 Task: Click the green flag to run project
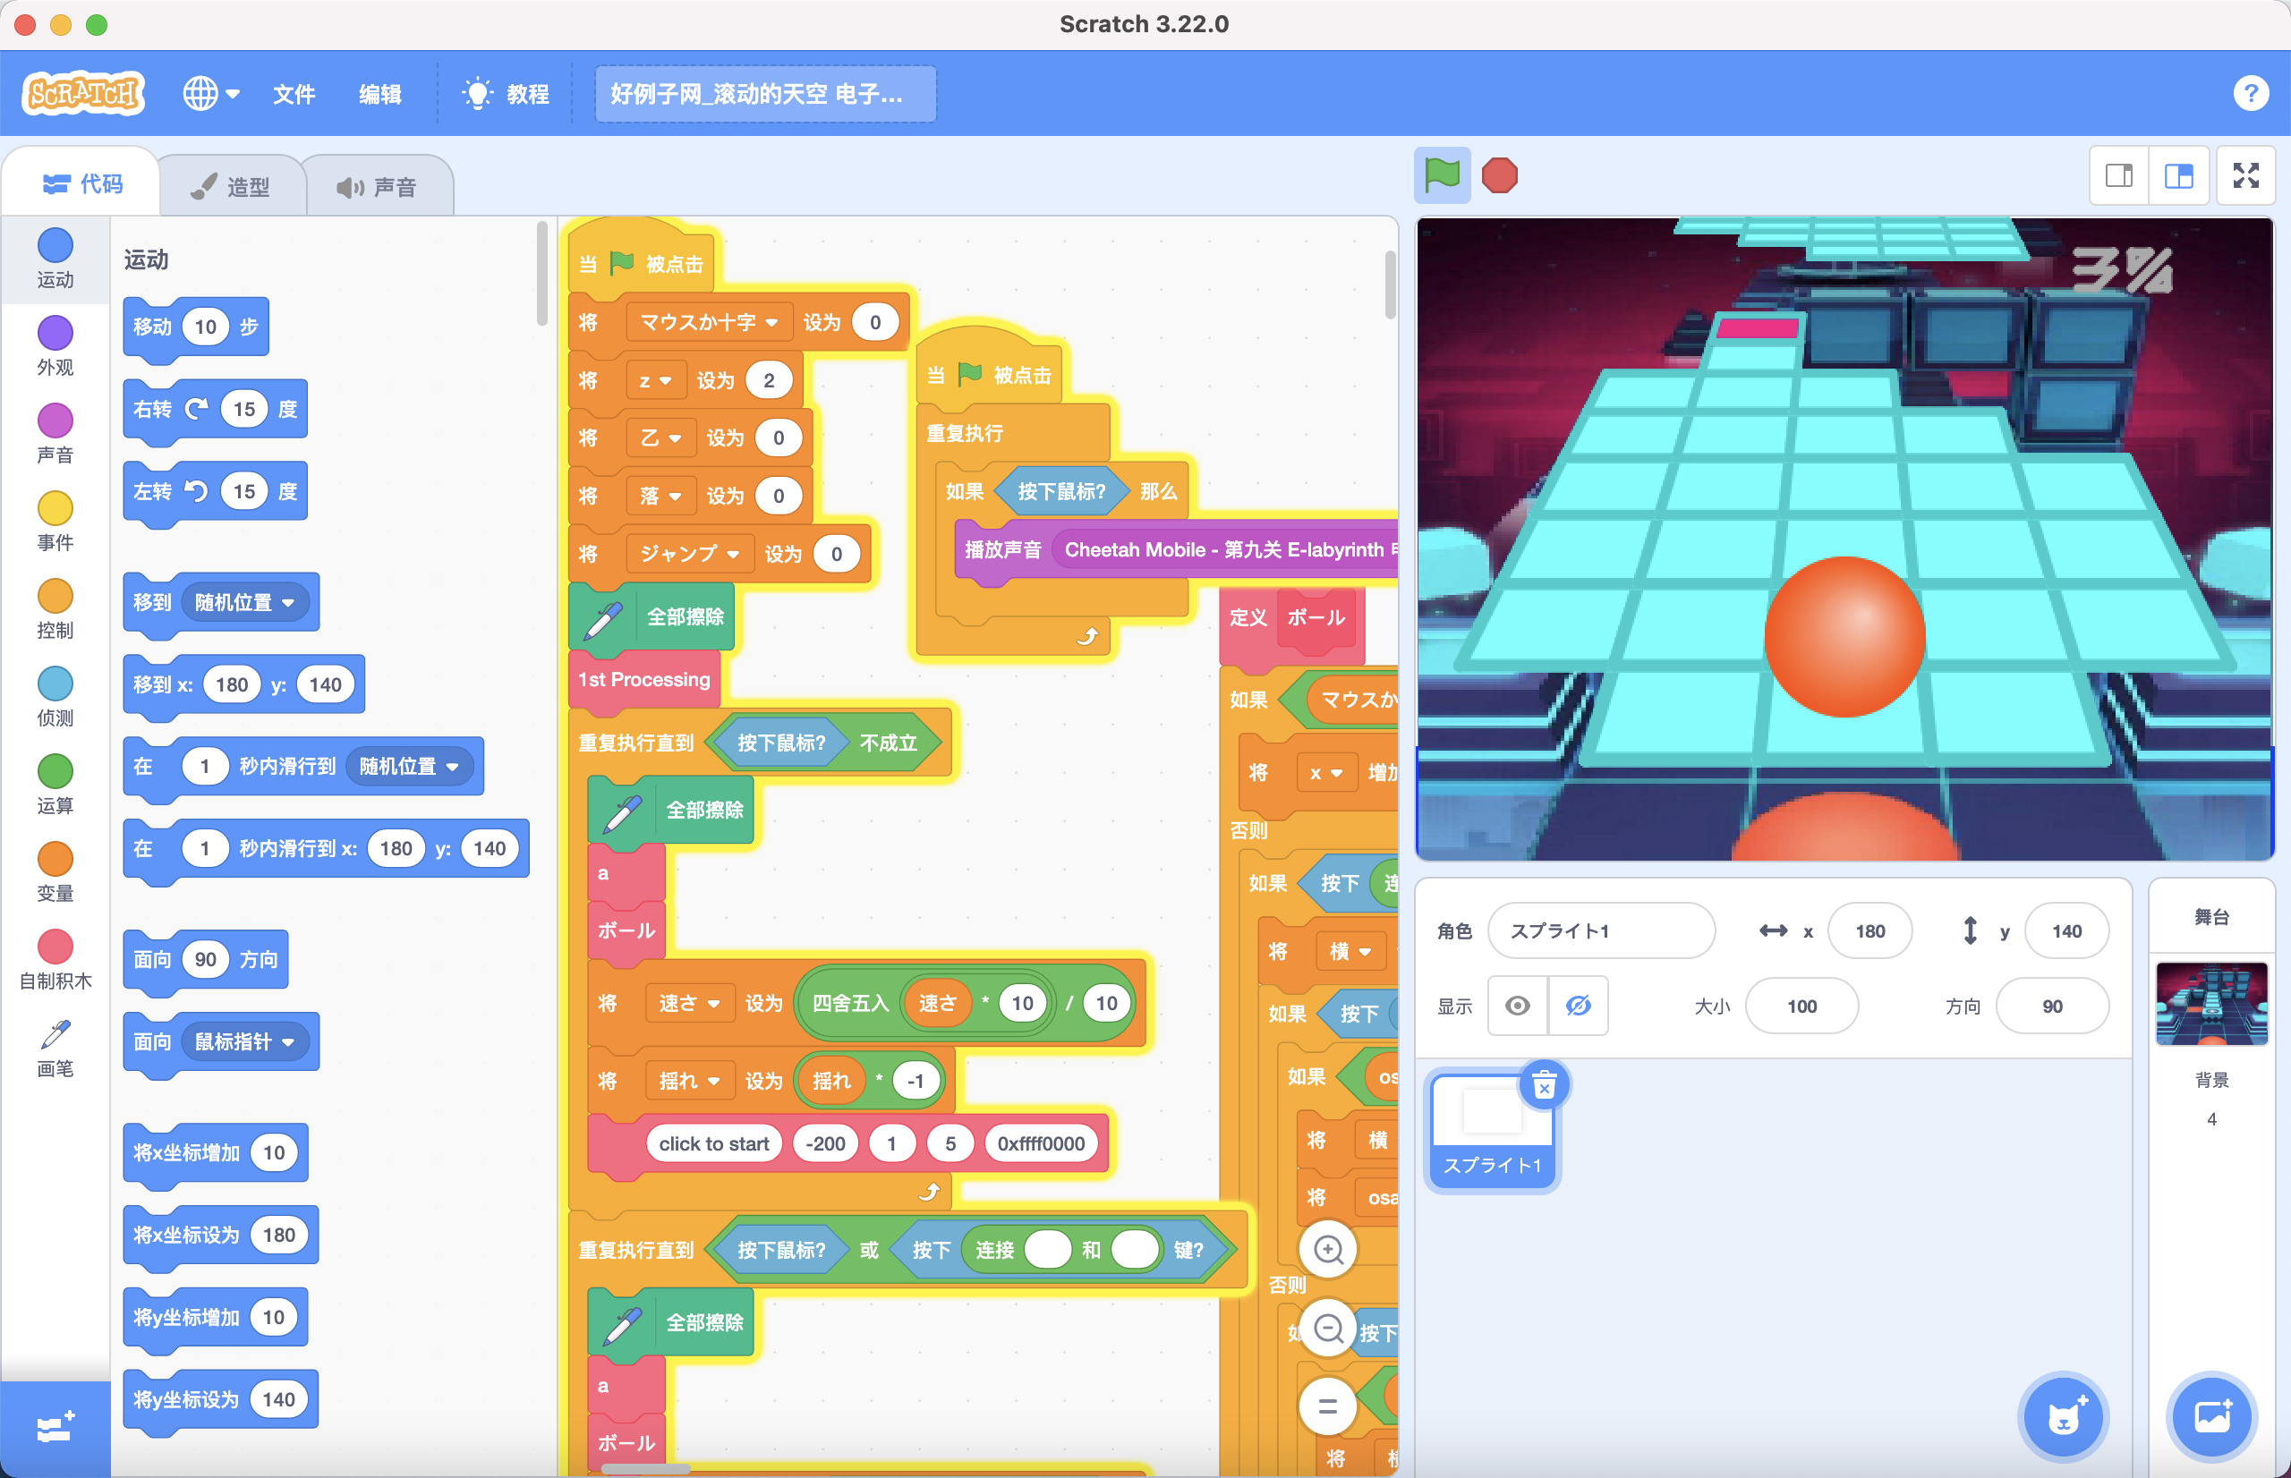(1442, 175)
